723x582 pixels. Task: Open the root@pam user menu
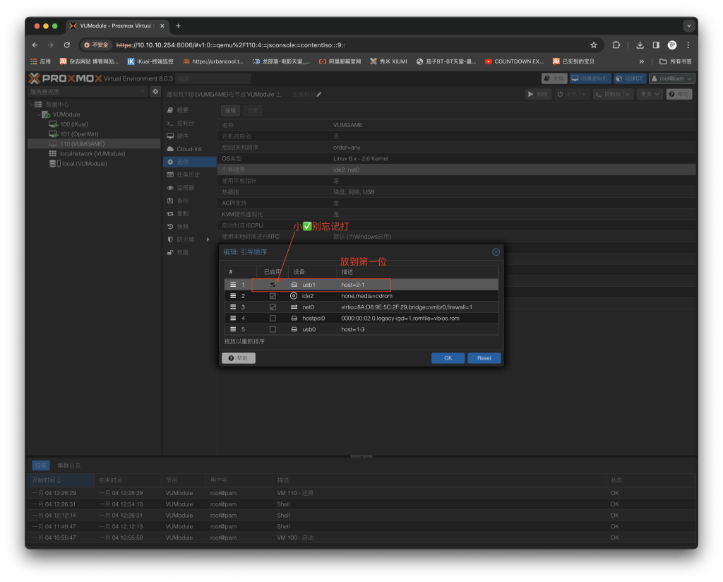(x=671, y=78)
